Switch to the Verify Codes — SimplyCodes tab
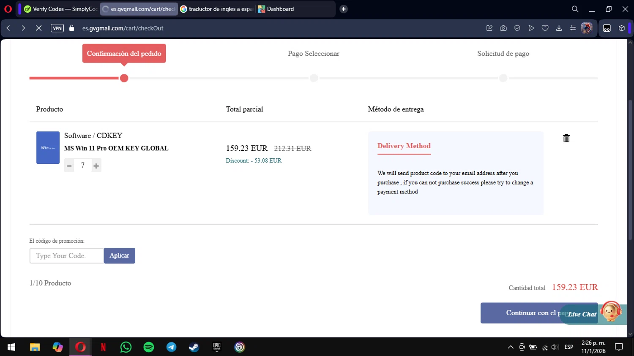The width and height of the screenshot is (634, 356). [x=60, y=9]
